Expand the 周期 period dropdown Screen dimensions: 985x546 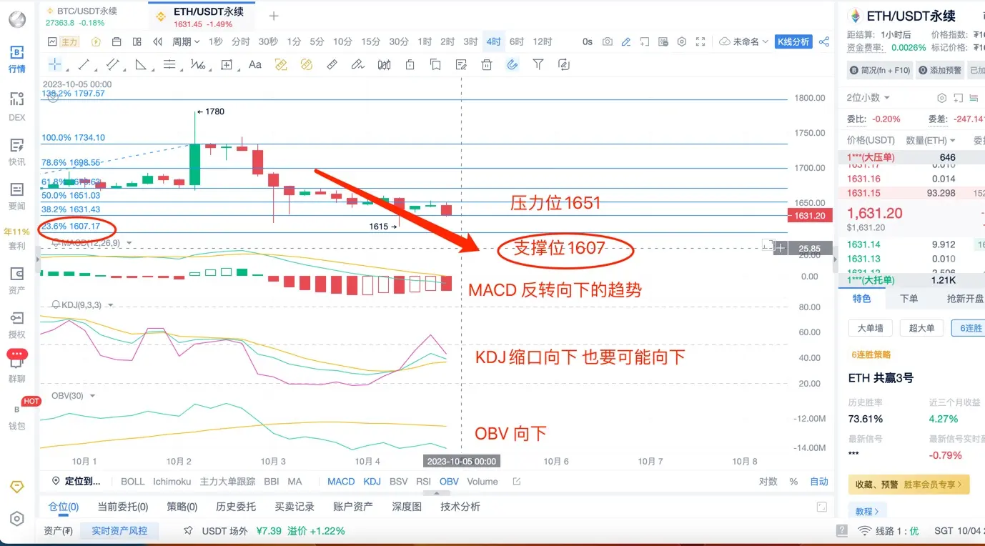click(x=186, y=41)
